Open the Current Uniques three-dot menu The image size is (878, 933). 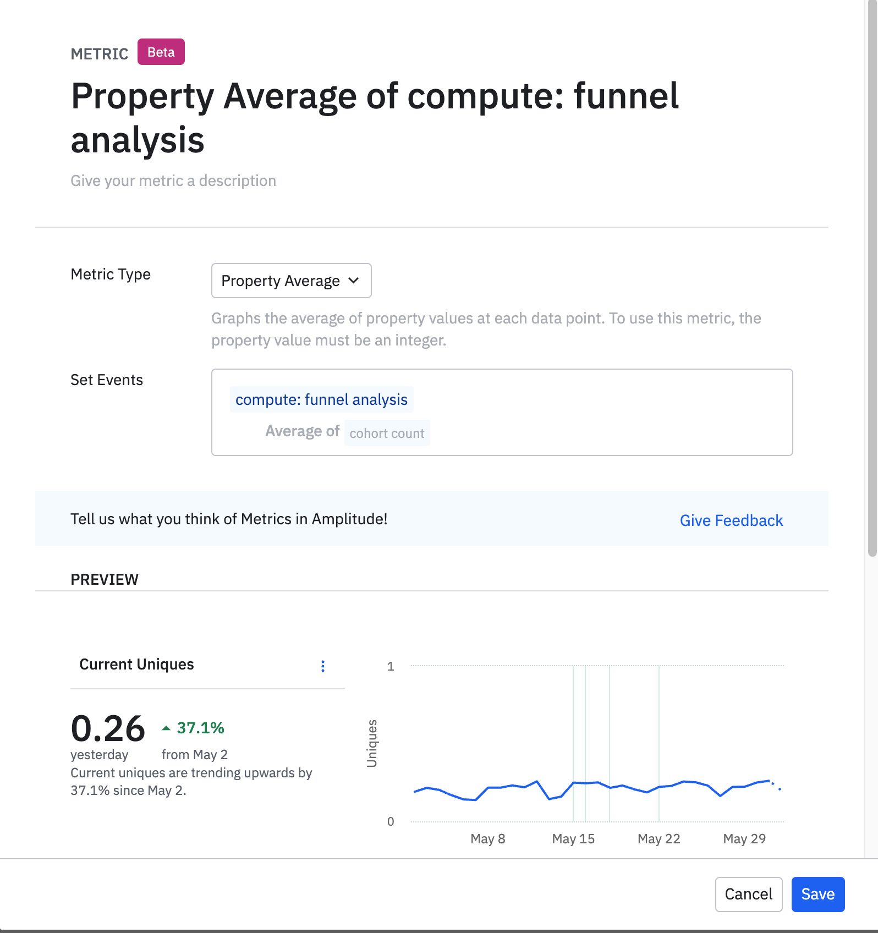tap(323, 666)
